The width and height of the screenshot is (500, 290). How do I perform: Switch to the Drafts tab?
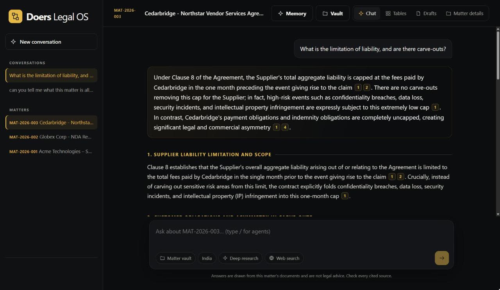[426, 13]
